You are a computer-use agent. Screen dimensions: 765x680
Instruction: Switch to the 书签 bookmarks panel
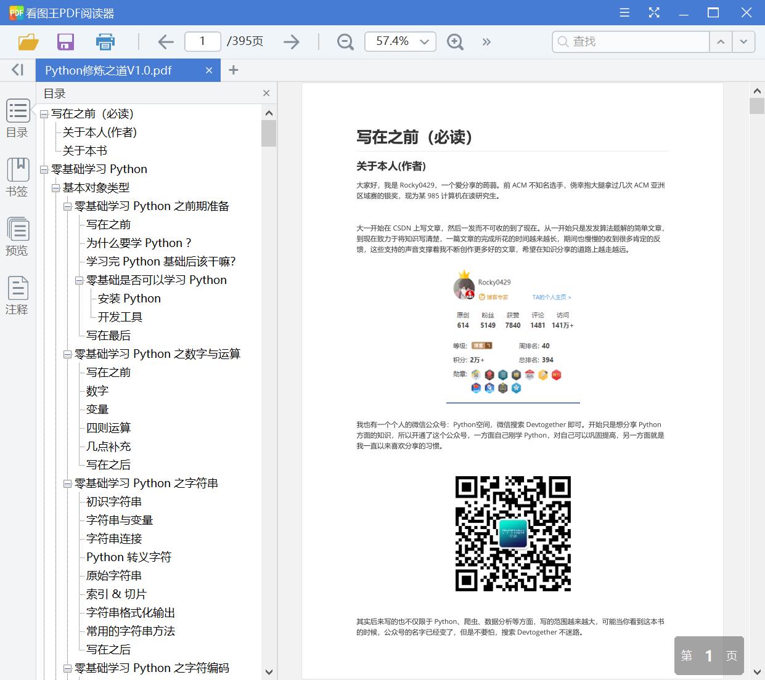click(18, 177)
